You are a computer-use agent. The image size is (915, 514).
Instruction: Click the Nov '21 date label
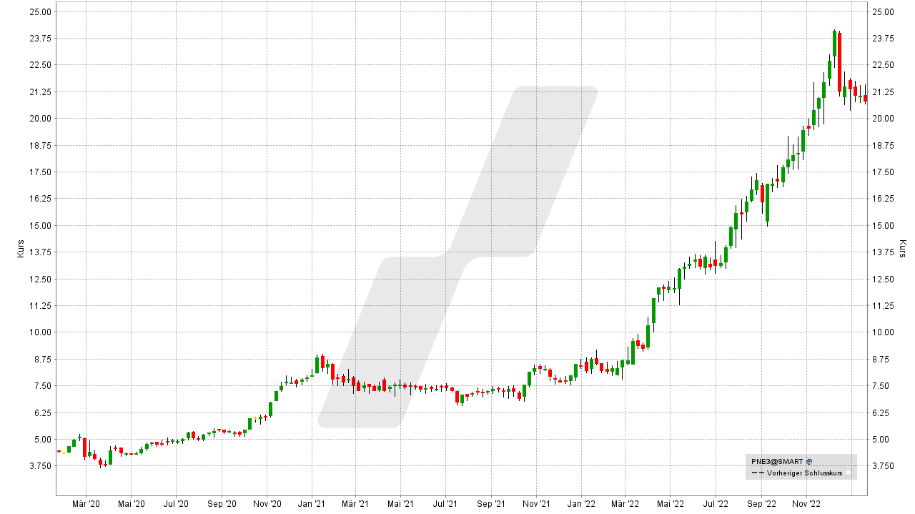coord(536,504)
